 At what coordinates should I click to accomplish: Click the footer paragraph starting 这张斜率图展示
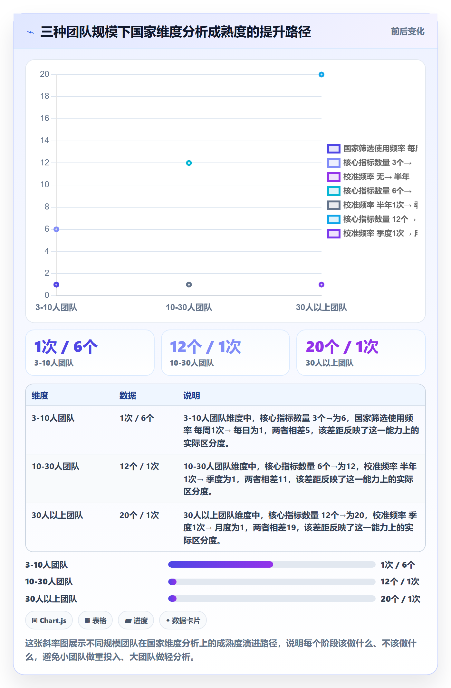(221, 650)
